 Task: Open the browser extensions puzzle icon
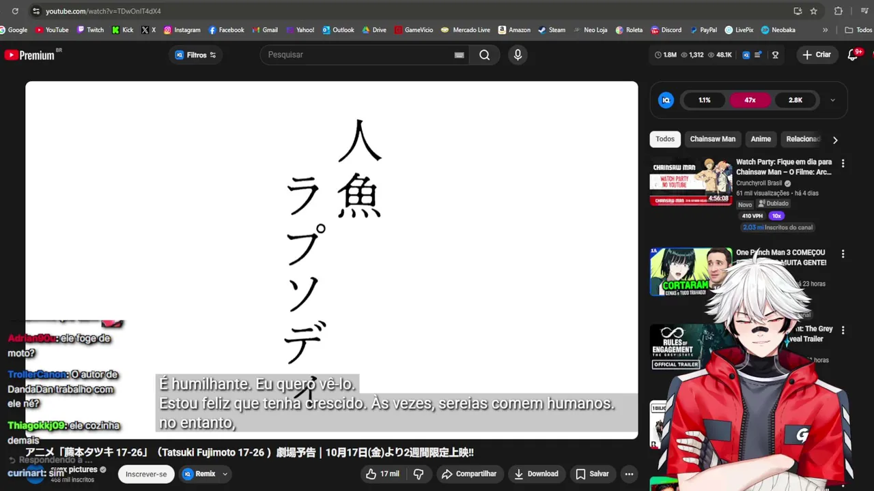click(x=838, y=11)
